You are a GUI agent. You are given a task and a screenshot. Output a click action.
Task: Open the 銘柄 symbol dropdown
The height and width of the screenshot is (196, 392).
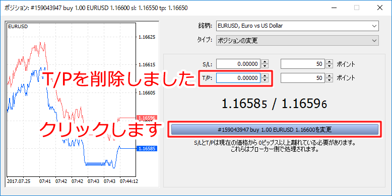click(x=297, y=26)
